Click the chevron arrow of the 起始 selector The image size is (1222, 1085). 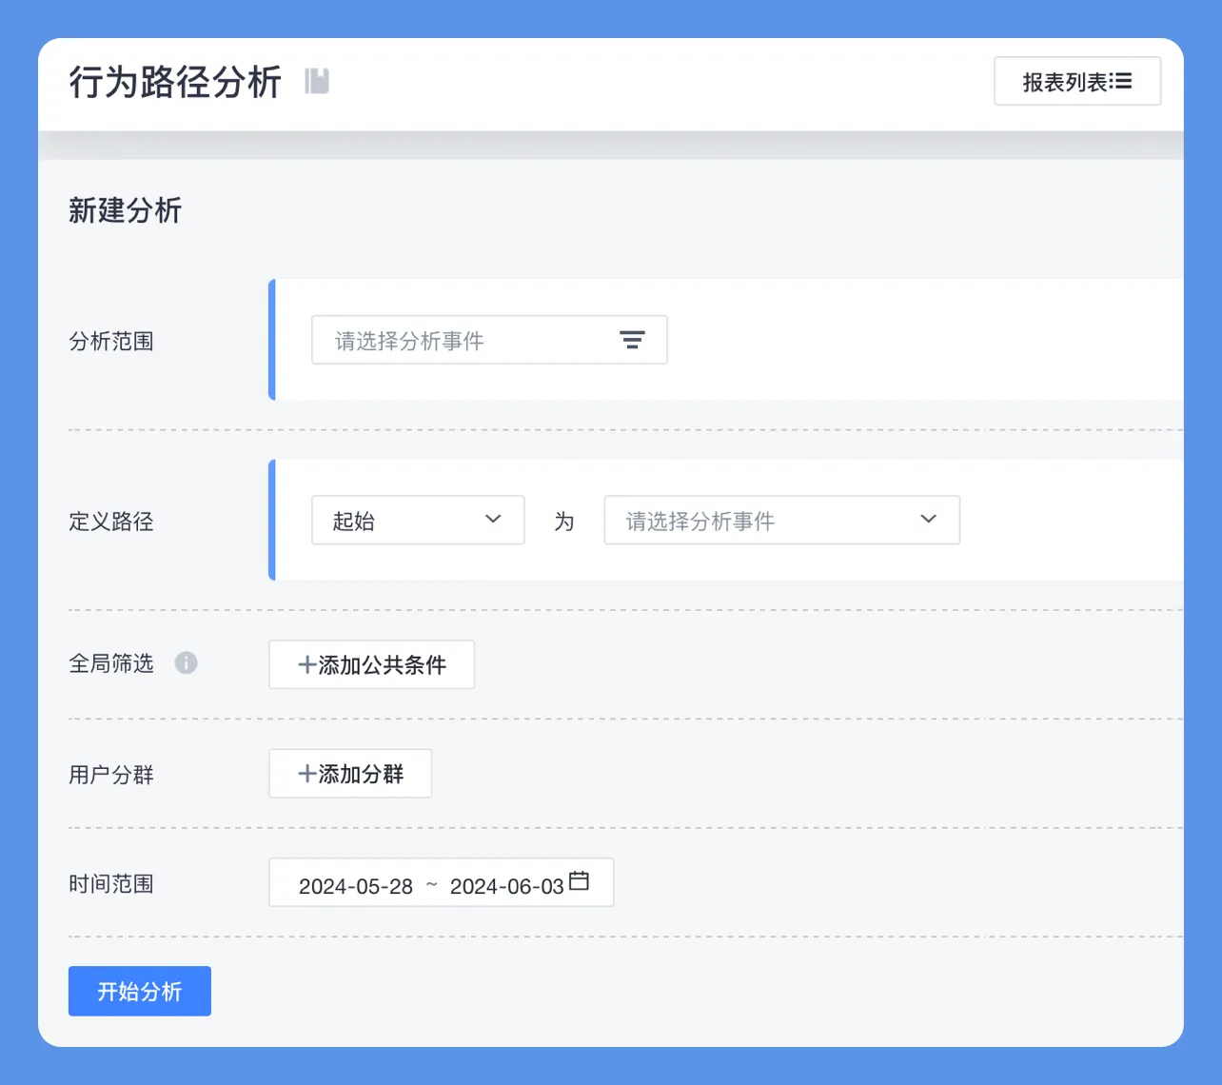point(493,520)
